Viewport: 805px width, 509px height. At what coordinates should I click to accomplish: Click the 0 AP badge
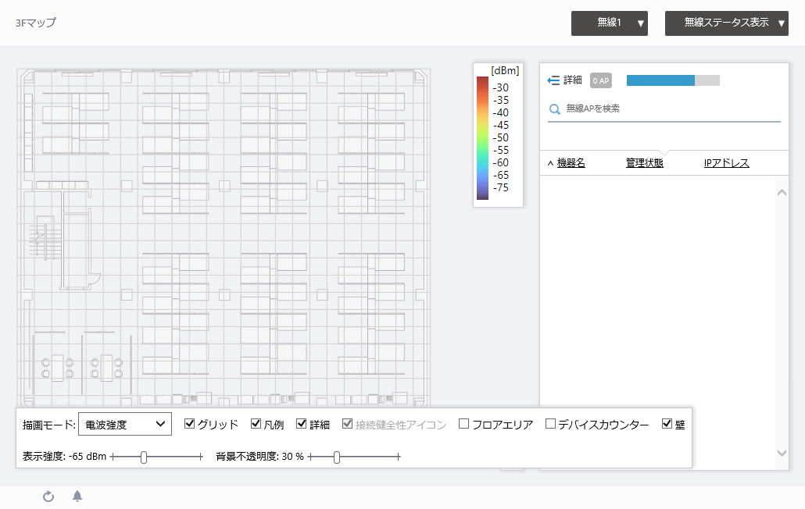tap(601, 80)
